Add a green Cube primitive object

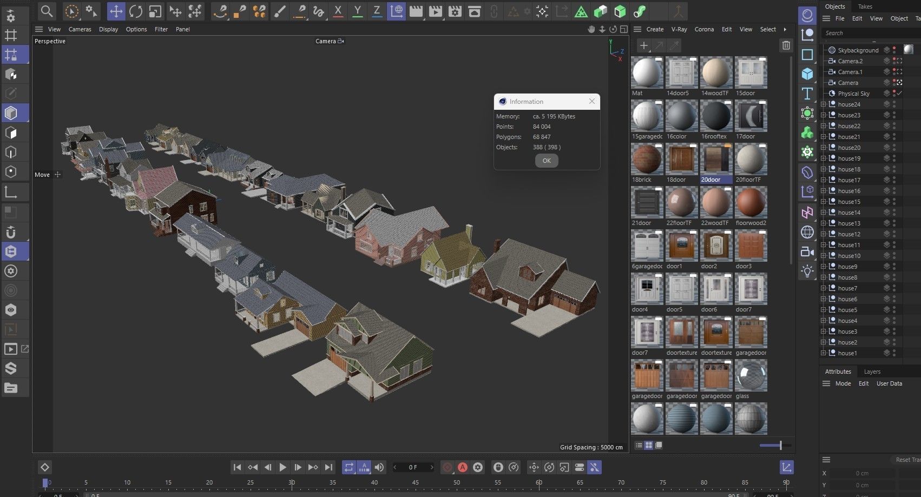[x=620, y=11]
